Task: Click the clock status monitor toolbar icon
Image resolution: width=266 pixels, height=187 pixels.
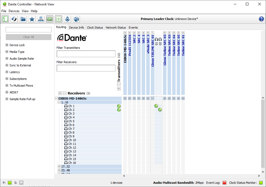Action: (x=50, y=19)
